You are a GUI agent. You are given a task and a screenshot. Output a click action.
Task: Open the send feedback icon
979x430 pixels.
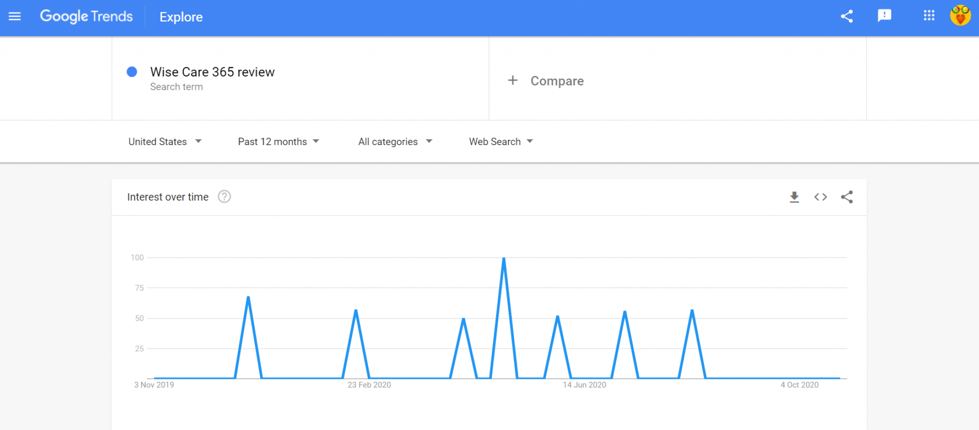(884, 16)
